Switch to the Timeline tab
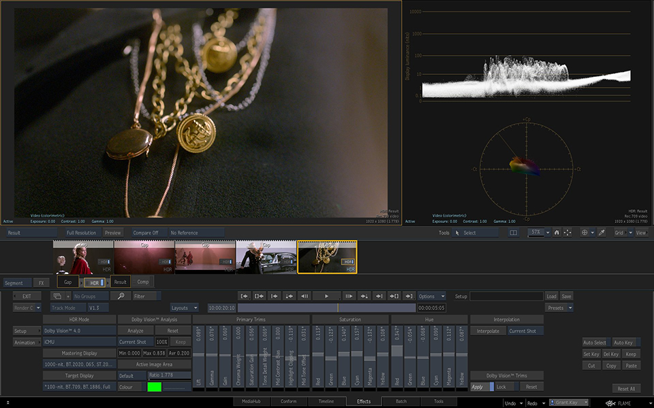The width and height of the screenshot is (654, 408). [326, 401]
